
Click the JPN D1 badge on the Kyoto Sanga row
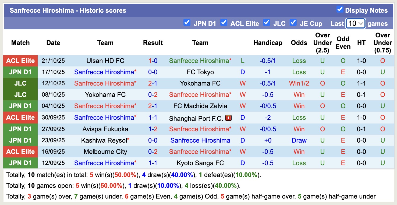click(20, 163)
